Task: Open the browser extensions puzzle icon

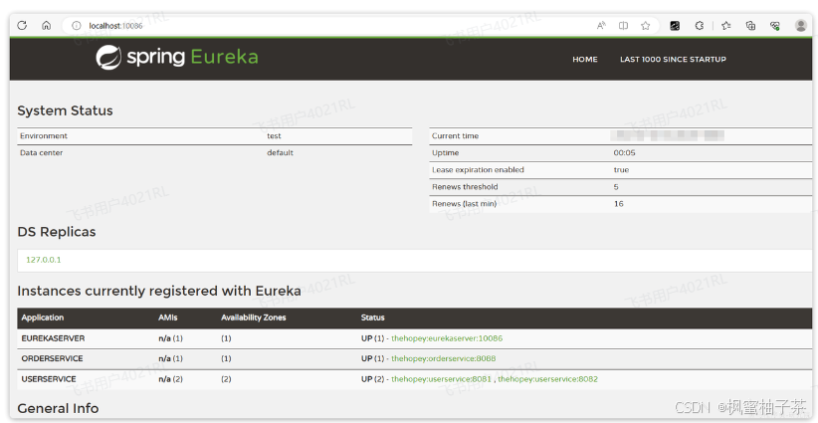Action: point(700,26)
